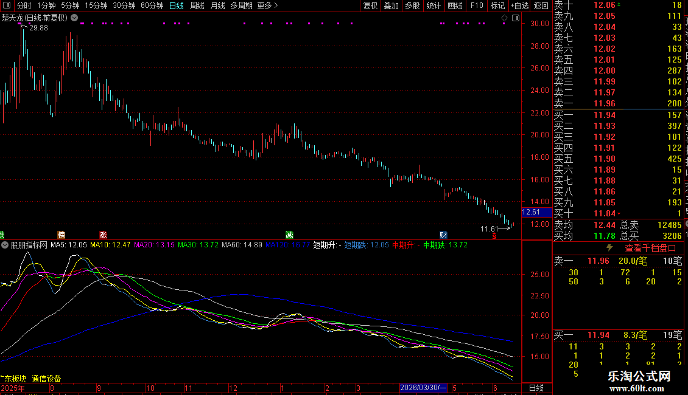Click the 榜 event marker on the chart

pos(61,235)
